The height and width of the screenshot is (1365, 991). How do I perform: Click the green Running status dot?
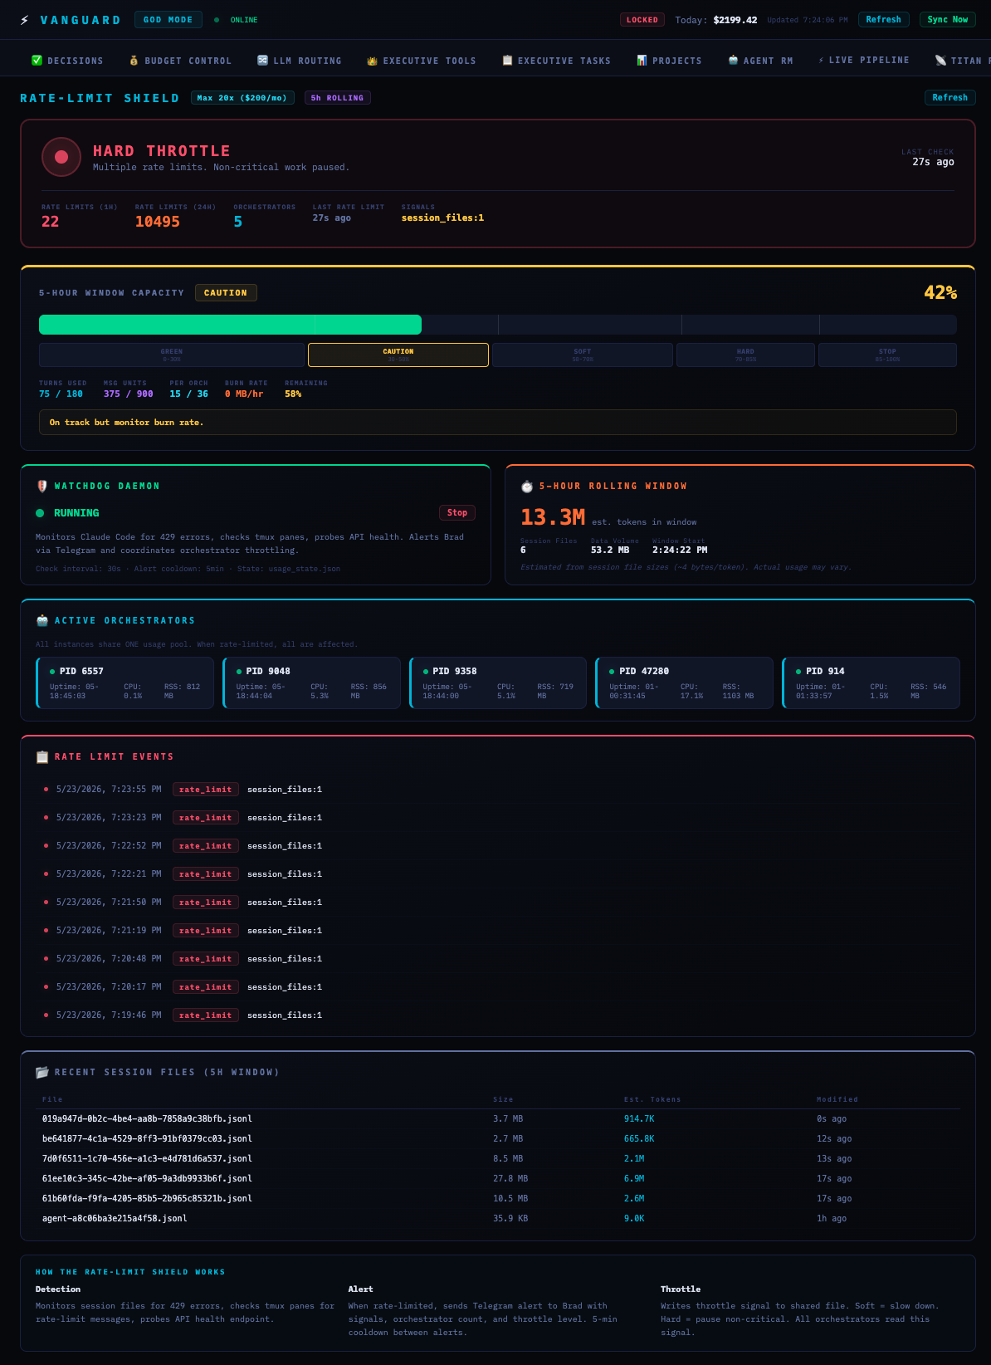[x=40, y=513]
